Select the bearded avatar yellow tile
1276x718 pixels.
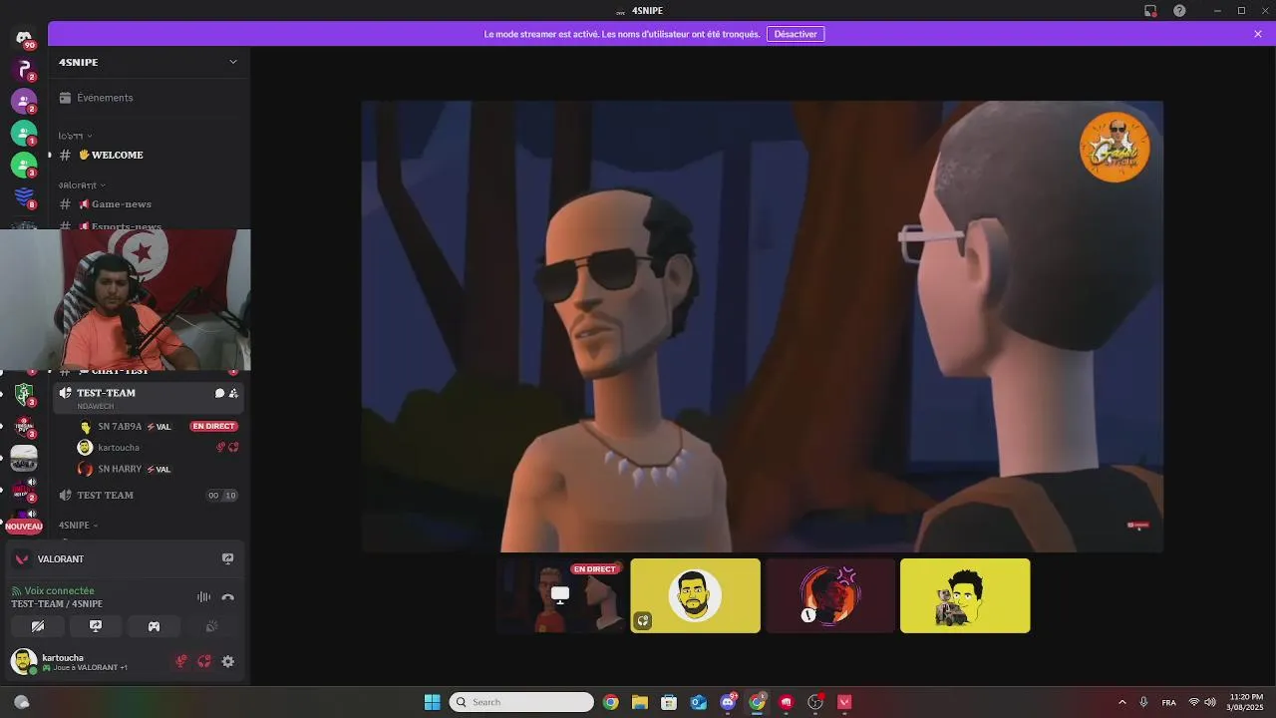pos(695,595)
